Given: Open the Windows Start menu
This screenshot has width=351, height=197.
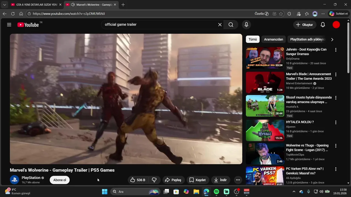Looking at the screenshot, I should [x=104, y=192].
